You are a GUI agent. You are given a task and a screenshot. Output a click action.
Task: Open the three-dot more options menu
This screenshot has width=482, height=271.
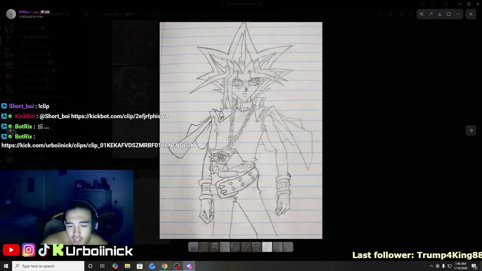[458, 14]
